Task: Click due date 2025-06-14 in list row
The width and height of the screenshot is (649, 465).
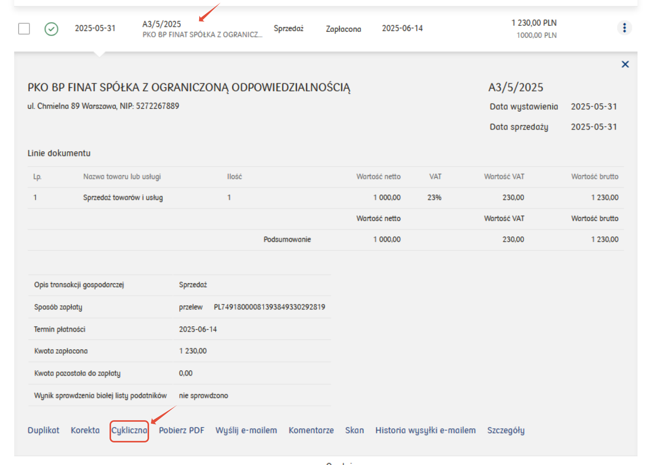Action: coord(402,28)
